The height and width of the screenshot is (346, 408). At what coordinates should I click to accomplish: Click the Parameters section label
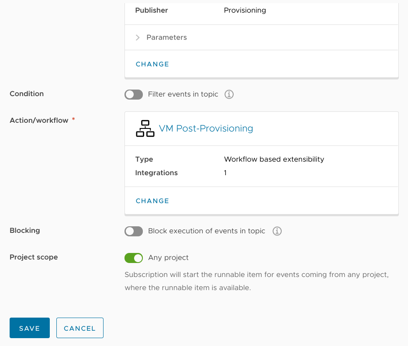point(167,38)
